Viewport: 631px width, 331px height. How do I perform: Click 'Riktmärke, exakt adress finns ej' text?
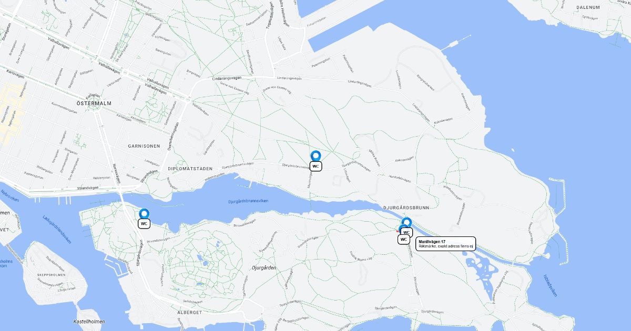pyautogui.click(x=446, y=246)
